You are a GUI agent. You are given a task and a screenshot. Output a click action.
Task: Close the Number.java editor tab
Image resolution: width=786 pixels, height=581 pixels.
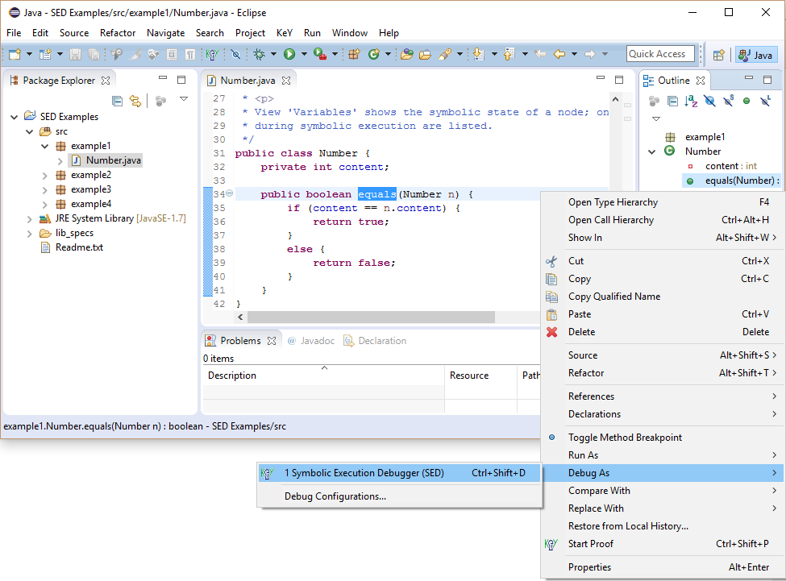286,81
